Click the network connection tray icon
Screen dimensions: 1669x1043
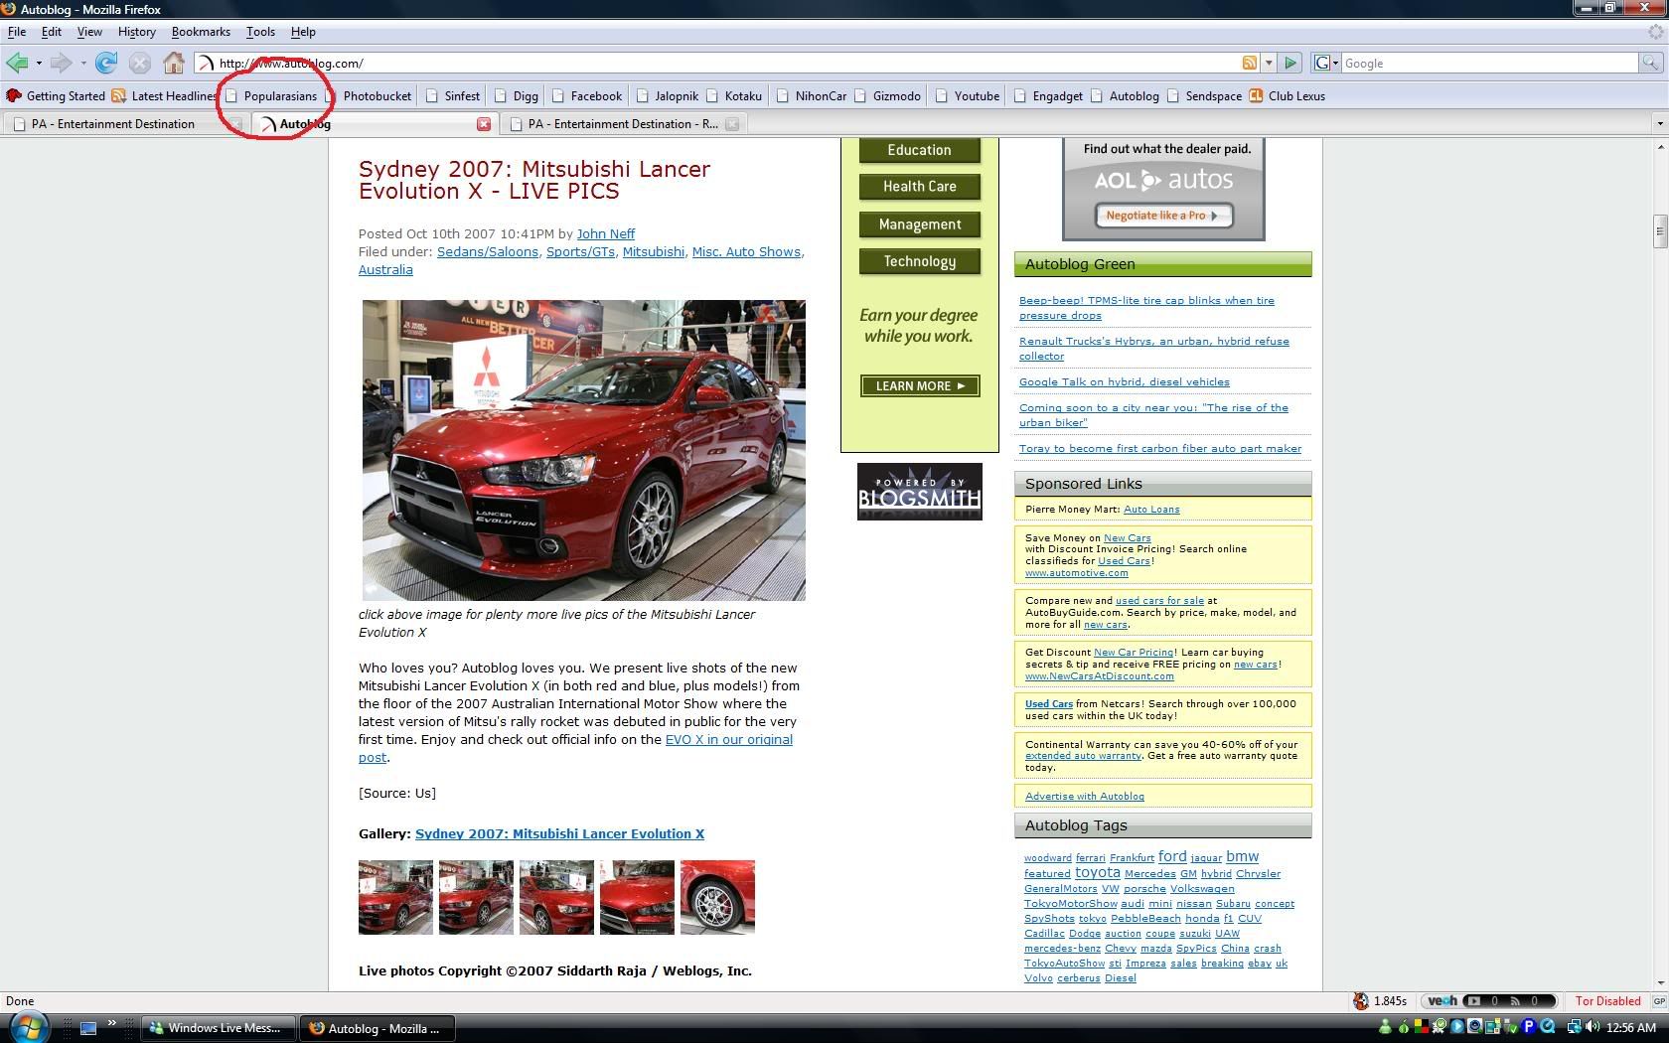click(x=1575, y=1027)
